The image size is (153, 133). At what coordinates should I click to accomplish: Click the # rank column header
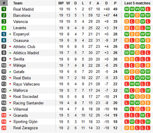point(4,3)
